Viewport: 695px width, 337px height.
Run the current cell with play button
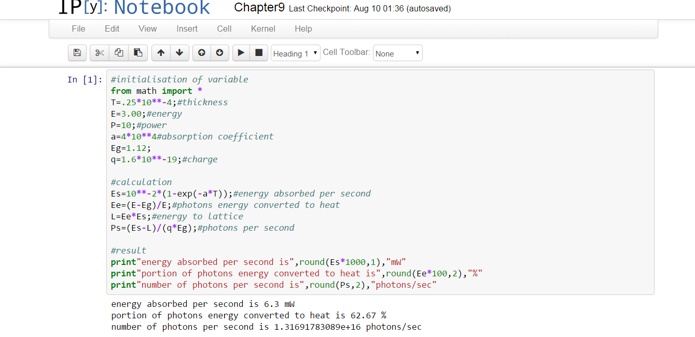241,53
